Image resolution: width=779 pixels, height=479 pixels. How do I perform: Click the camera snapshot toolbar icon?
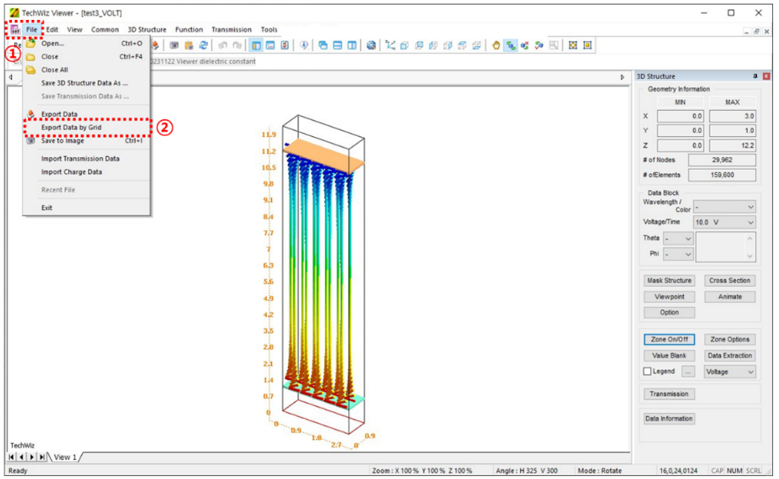click(x=175, y=45)
